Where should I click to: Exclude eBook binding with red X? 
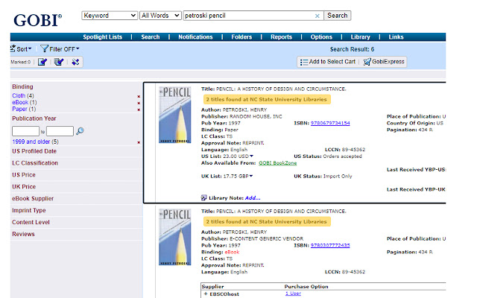point(139,104)
